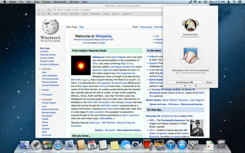Collapse the Languages sidebar section
Image resolution: width=245 pixels, height=153 pixels.
pos(40,99)
